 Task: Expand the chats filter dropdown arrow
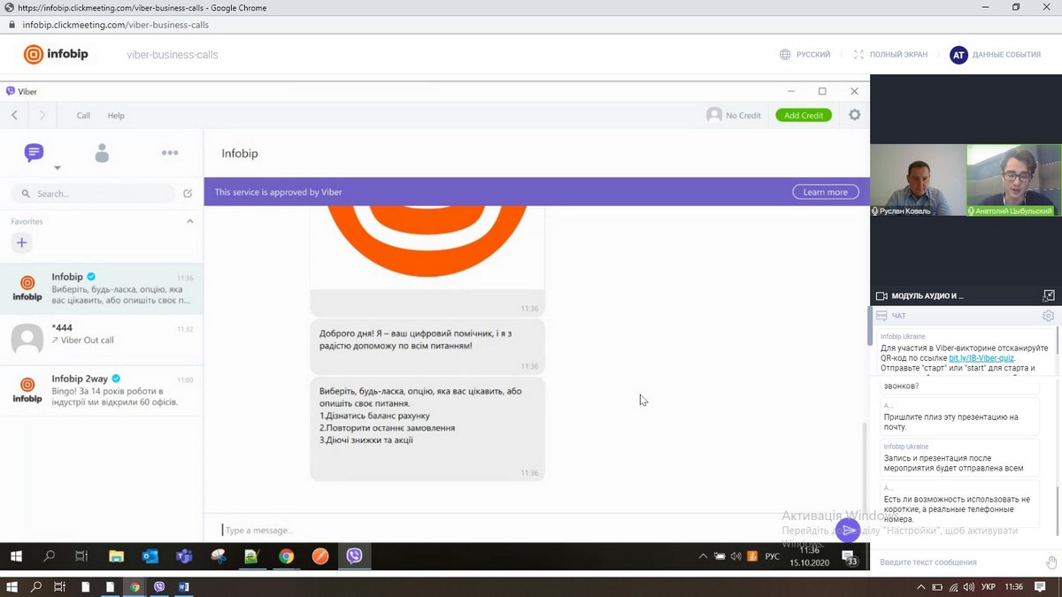click(x=58, y=168)
